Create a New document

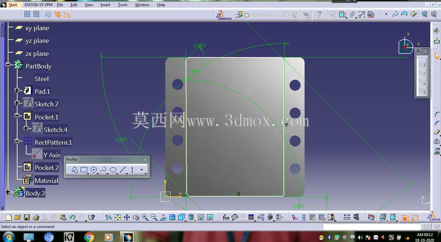pyautogui.click(x=9, y=217)
